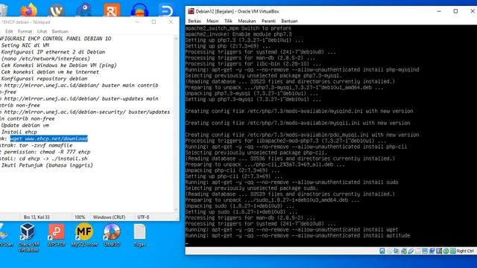The height and width of the screenshot is (268, 477).
Task: Click Notepad title bar 'EHCP debian - Notepad'
Action: [x=26, y=22]
